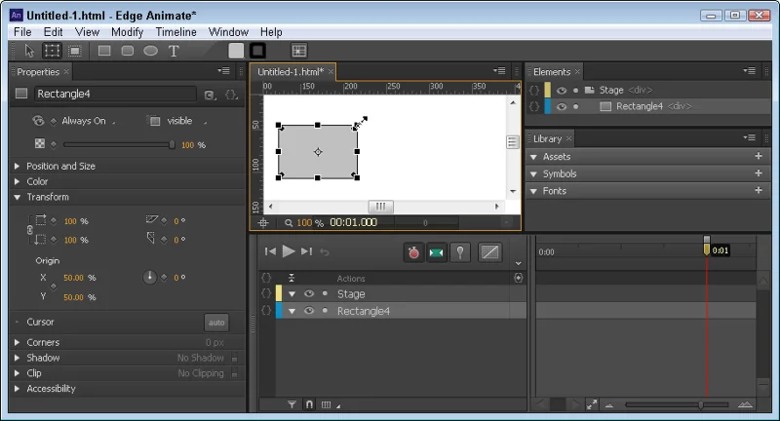
Task: Select the Clipping tool
Action: (75, 51)
